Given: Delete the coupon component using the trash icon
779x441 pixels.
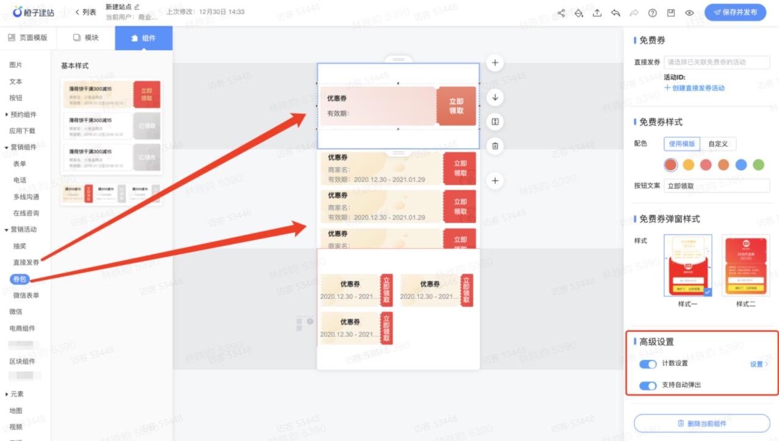Looking at the screenshot, I should [x=494, y=146].
